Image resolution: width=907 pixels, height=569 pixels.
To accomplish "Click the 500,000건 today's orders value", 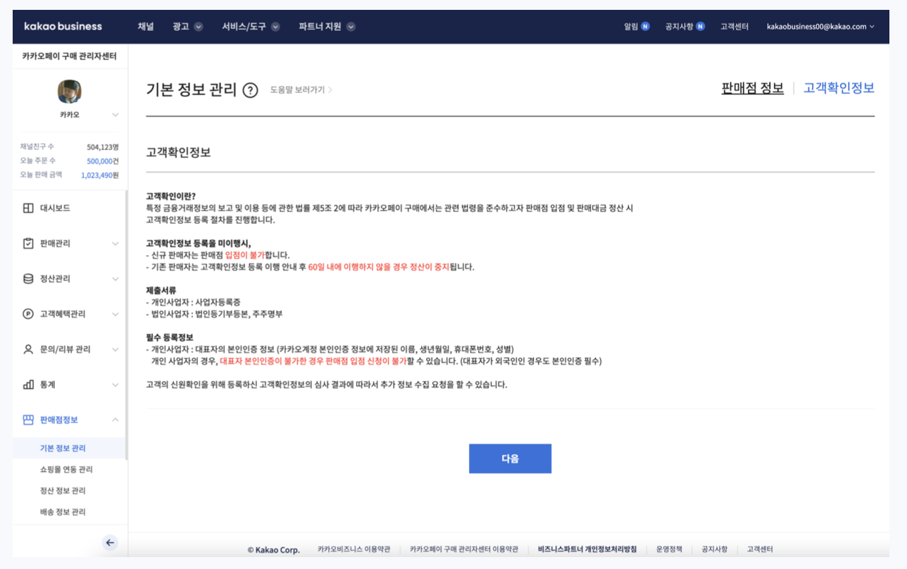I will click(x=103, y=161).
